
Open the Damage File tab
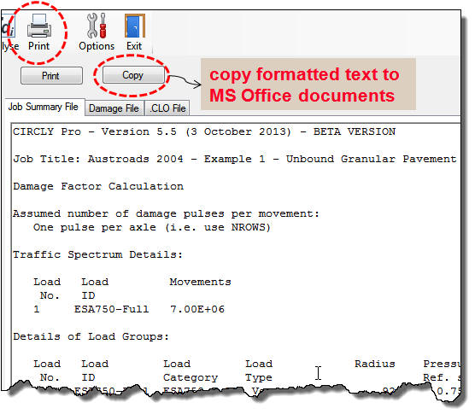pyautogui.click(x=114, y=108)
